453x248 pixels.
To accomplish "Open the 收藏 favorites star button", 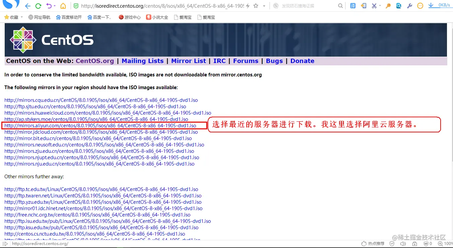I will coord(11,17).
